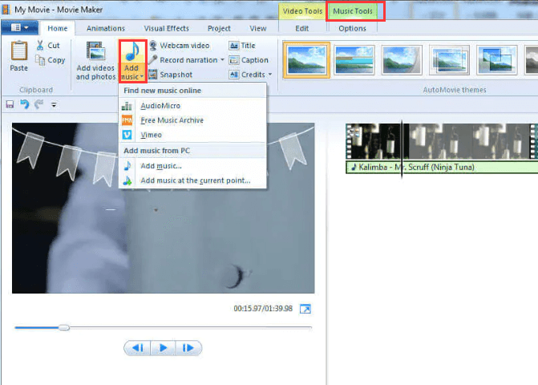Viewport: 538px width, 385px height.
Task: Open the Visual Effects tab
Action: (x=167, y=28)
